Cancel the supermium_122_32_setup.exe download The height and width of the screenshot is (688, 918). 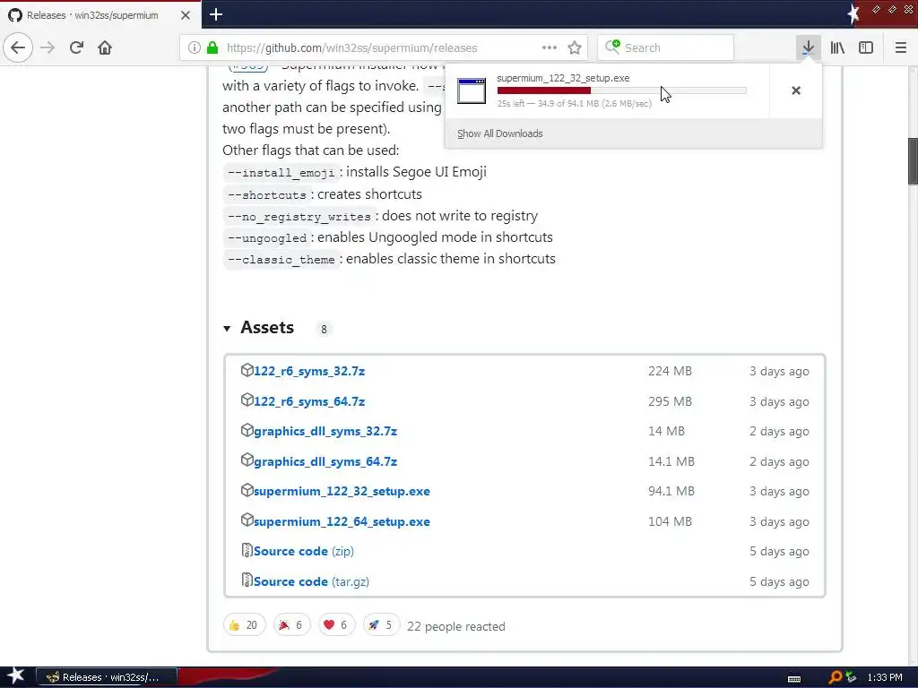pyautogui.click(x=796, y=90)
